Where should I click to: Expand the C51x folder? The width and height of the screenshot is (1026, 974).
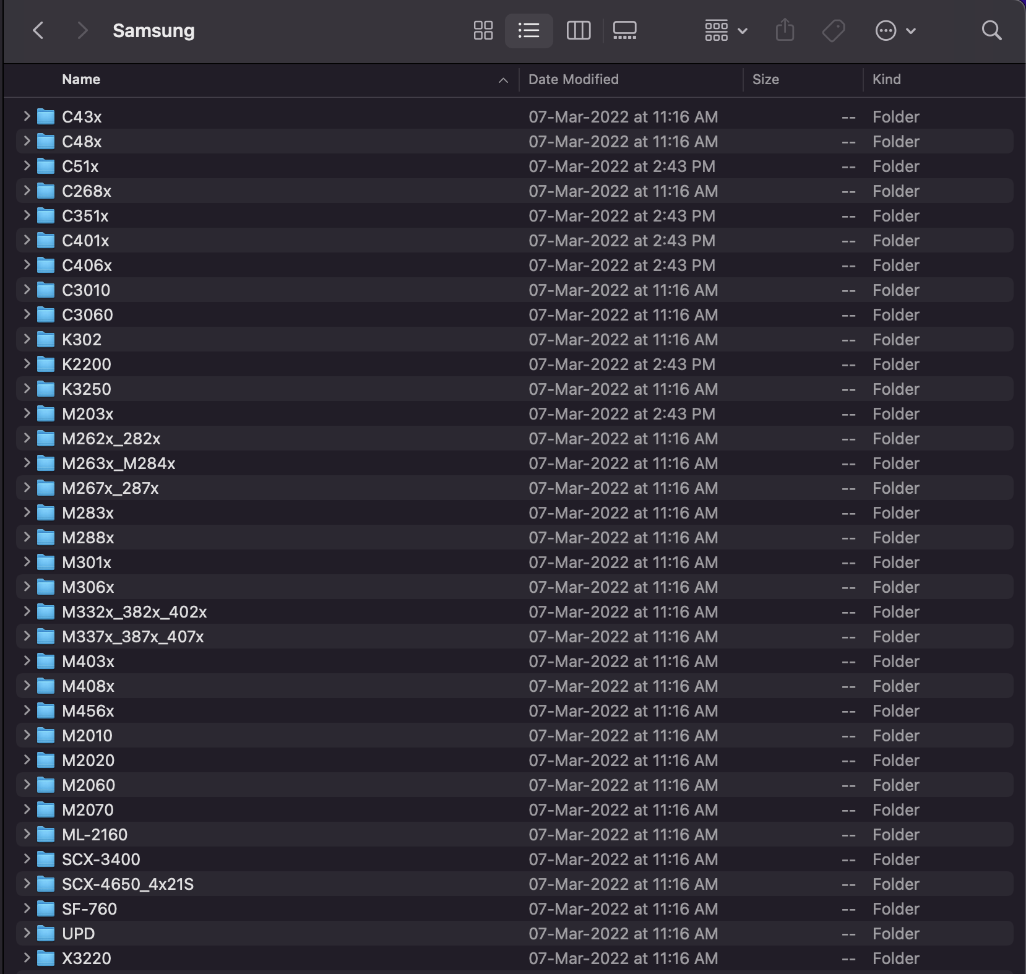coord(27,166)
